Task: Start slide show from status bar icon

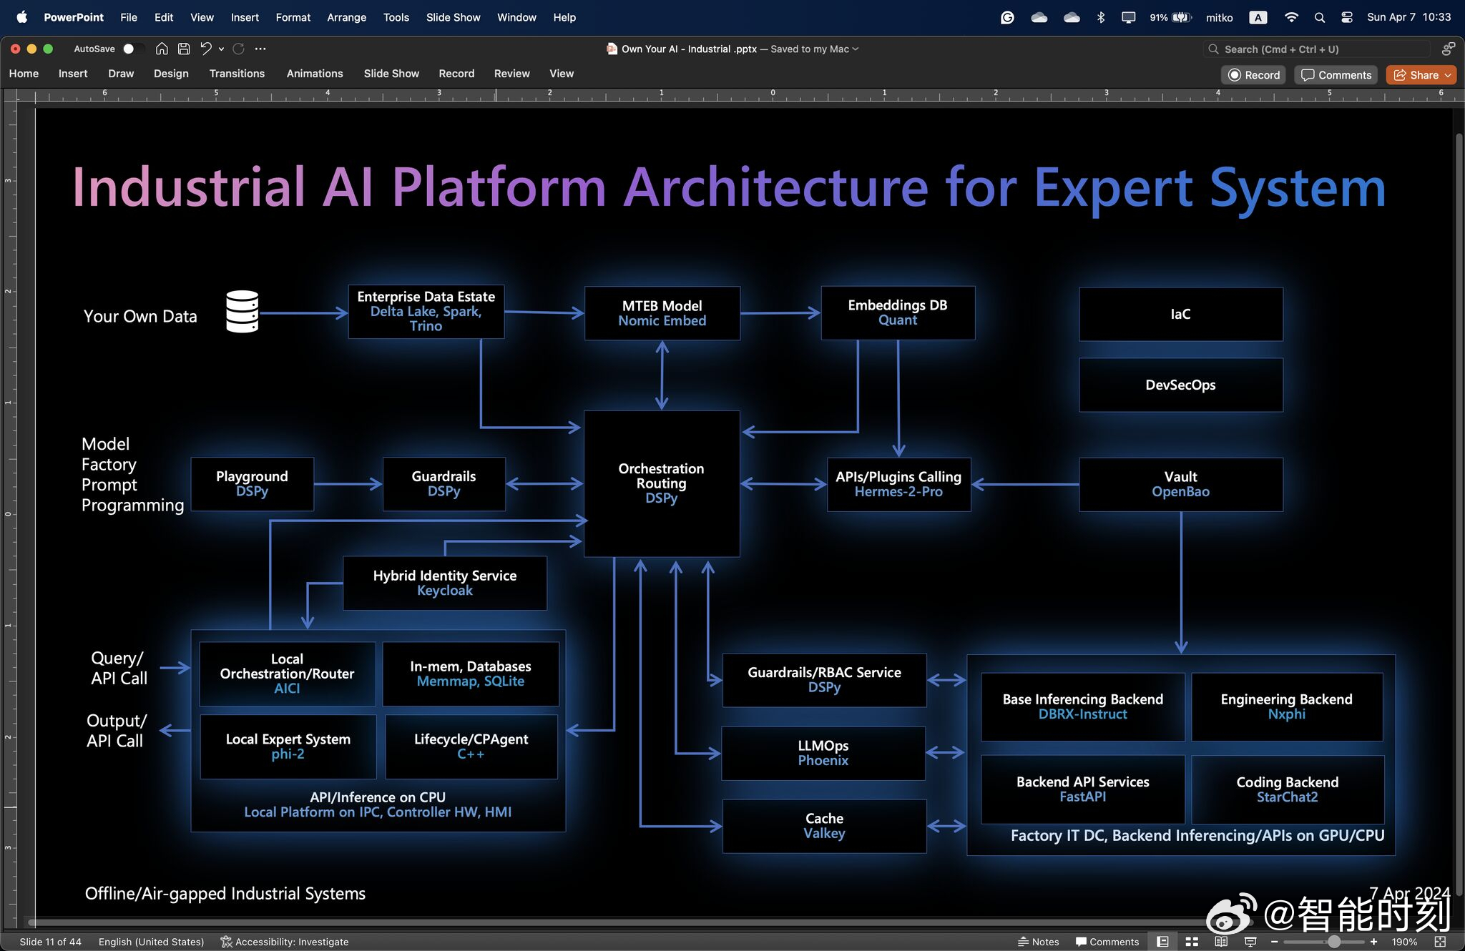Action: coord(1250,942)
